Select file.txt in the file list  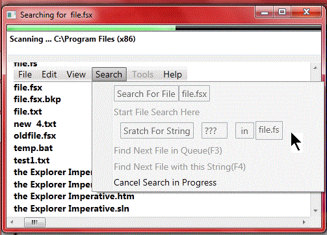pos(28,112)
